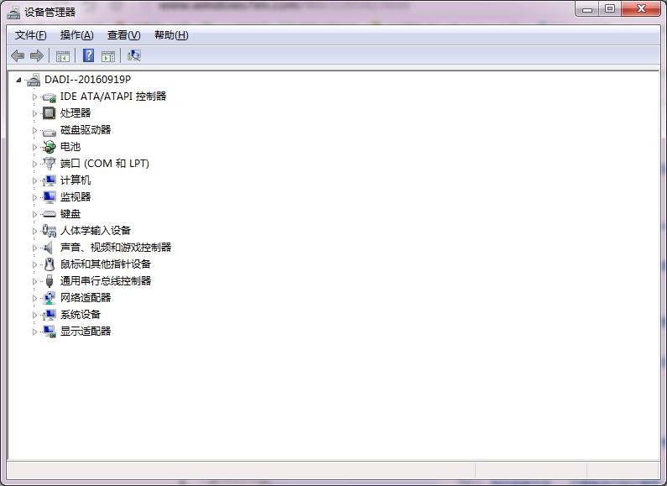Expand the 监视器 node
This screenshot has height=486, width=667.
pyautogui.click(x=35, y=197)
